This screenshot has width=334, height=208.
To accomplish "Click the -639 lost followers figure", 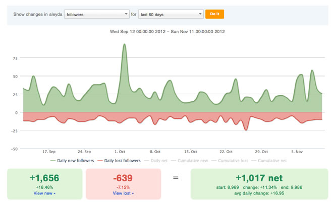I will 123,178.
